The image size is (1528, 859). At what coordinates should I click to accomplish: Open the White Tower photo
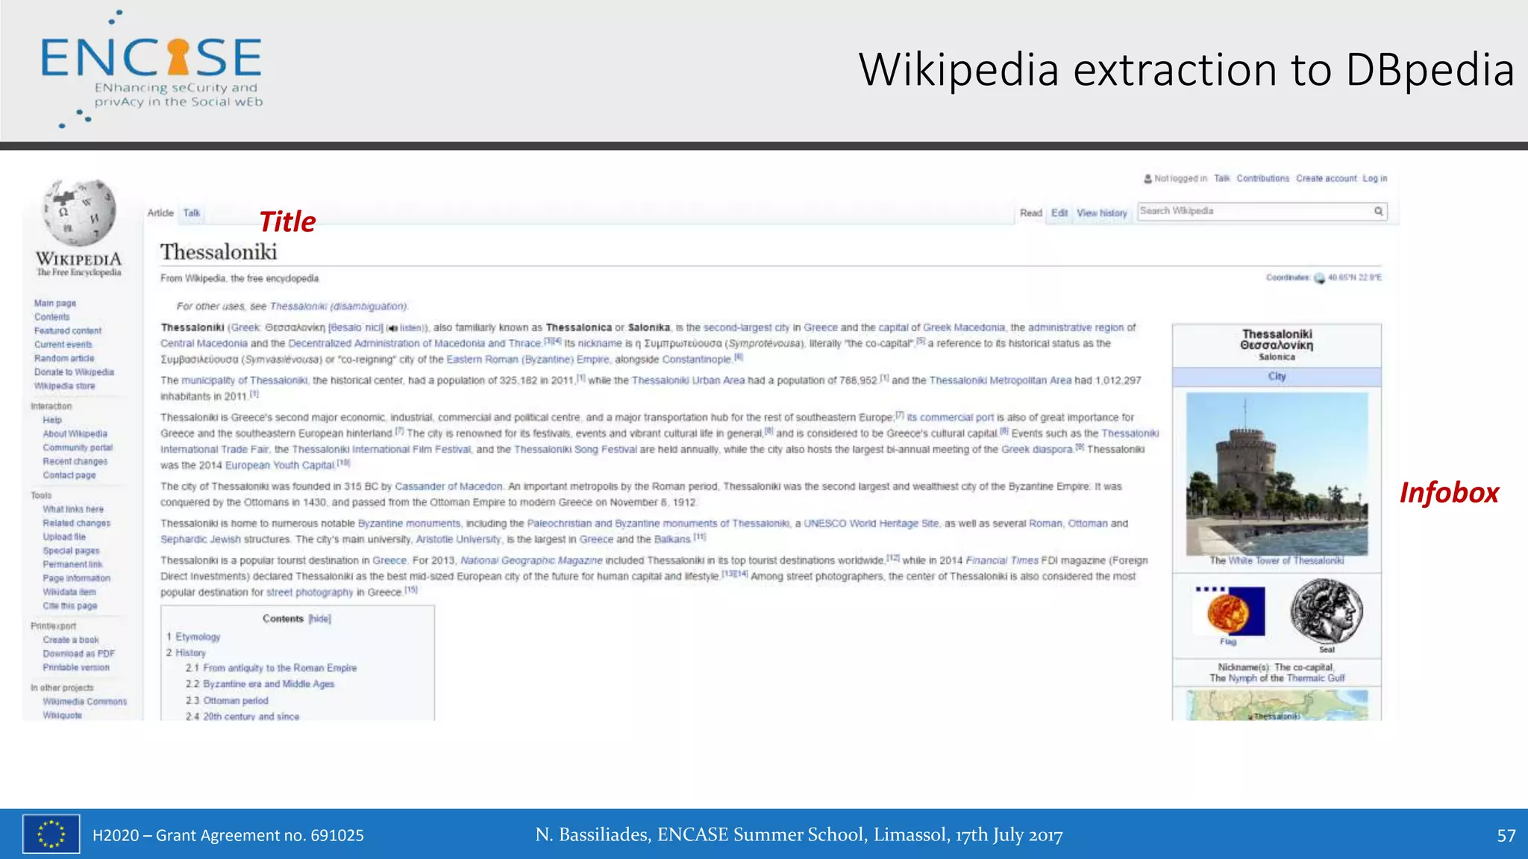click(1277, 473)
